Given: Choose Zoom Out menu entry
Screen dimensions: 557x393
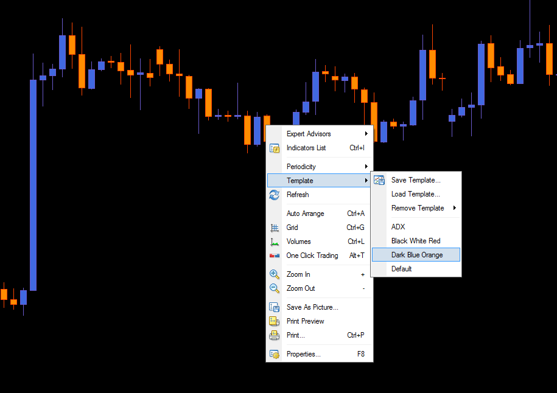Looking at the screenshot, I should pos(320,288).
